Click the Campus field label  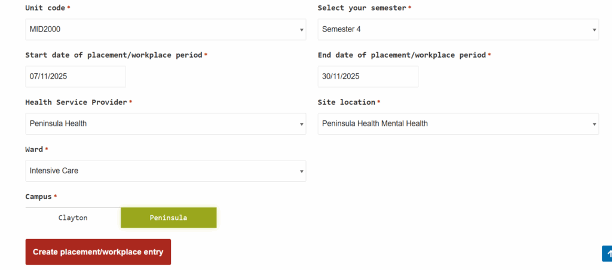pos(39,196)
